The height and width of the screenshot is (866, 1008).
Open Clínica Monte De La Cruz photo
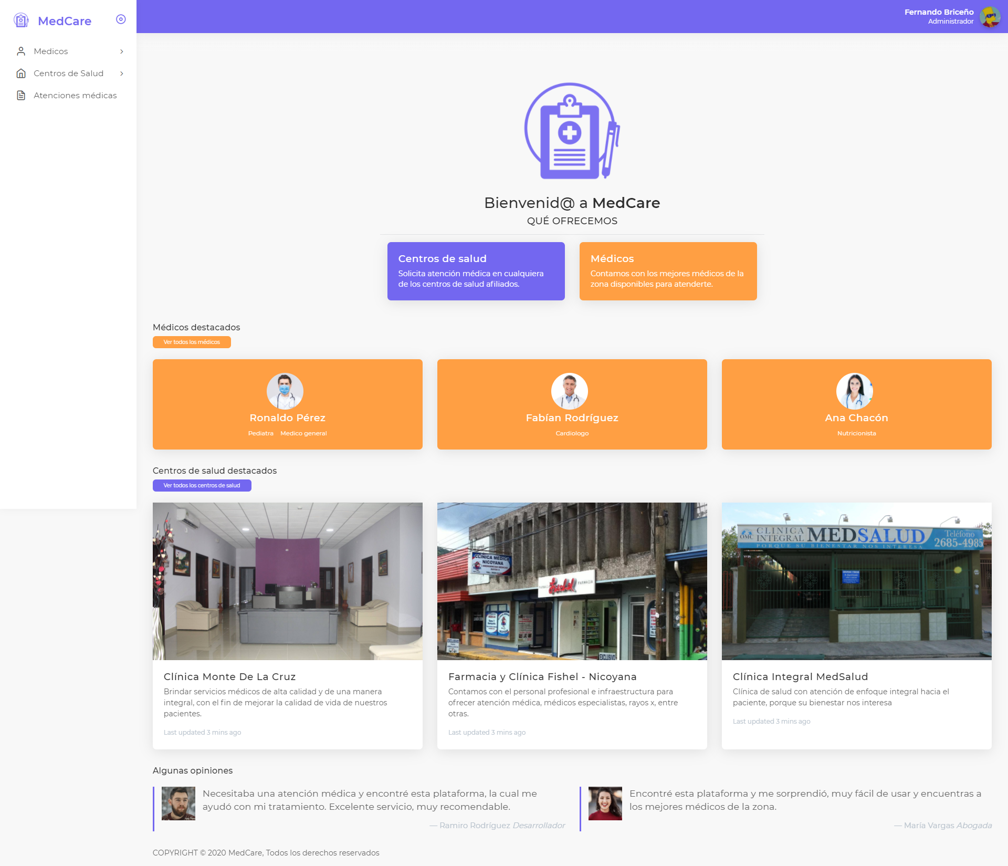pyautogui.click(x=287, y=581)
